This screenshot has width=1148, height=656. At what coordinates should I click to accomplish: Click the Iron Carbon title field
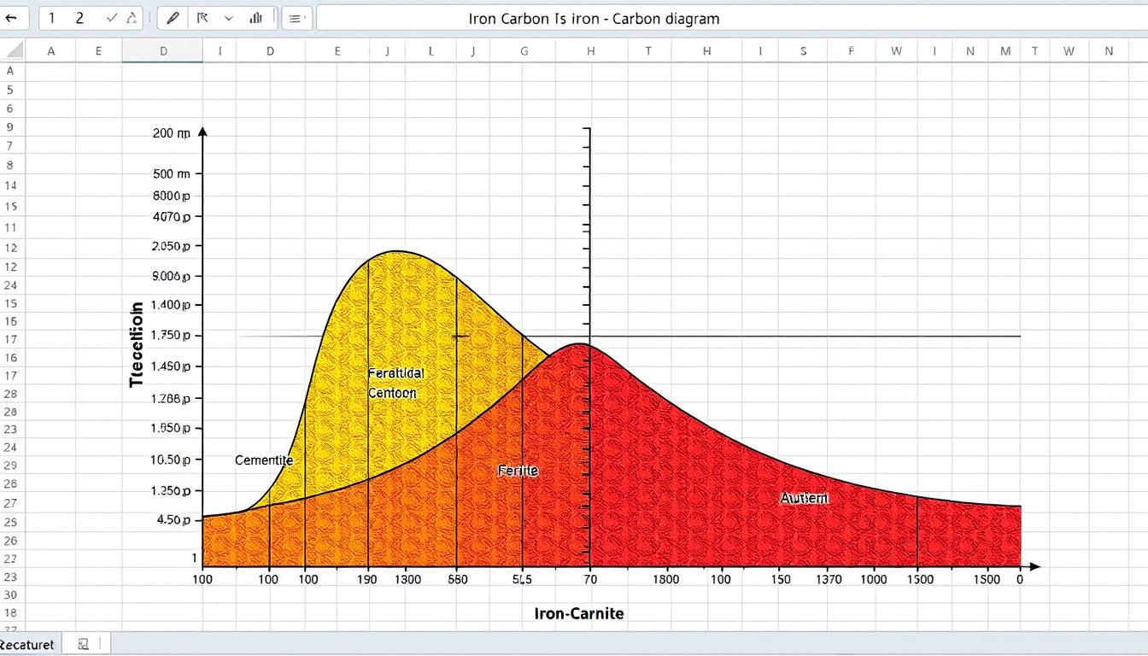tap(730, 18)
